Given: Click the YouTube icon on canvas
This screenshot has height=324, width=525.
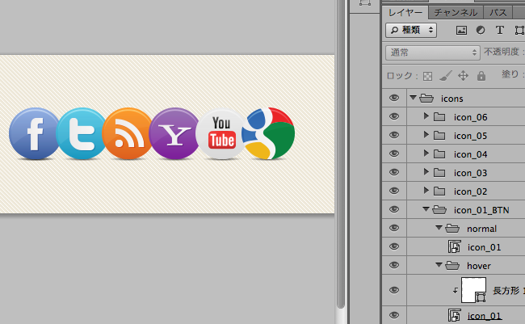Looking at the screenshot, I should coord(220,133).
